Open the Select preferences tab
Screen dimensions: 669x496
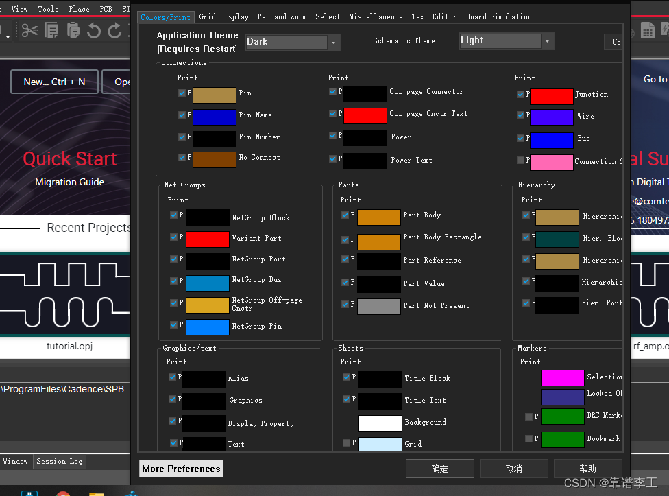click(x=328, y=16)
